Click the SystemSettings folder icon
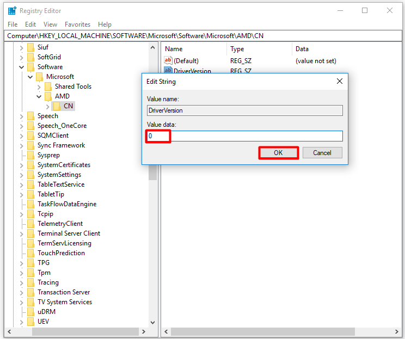This screenshot has width=405, height=339. click(x=30, y=175)
